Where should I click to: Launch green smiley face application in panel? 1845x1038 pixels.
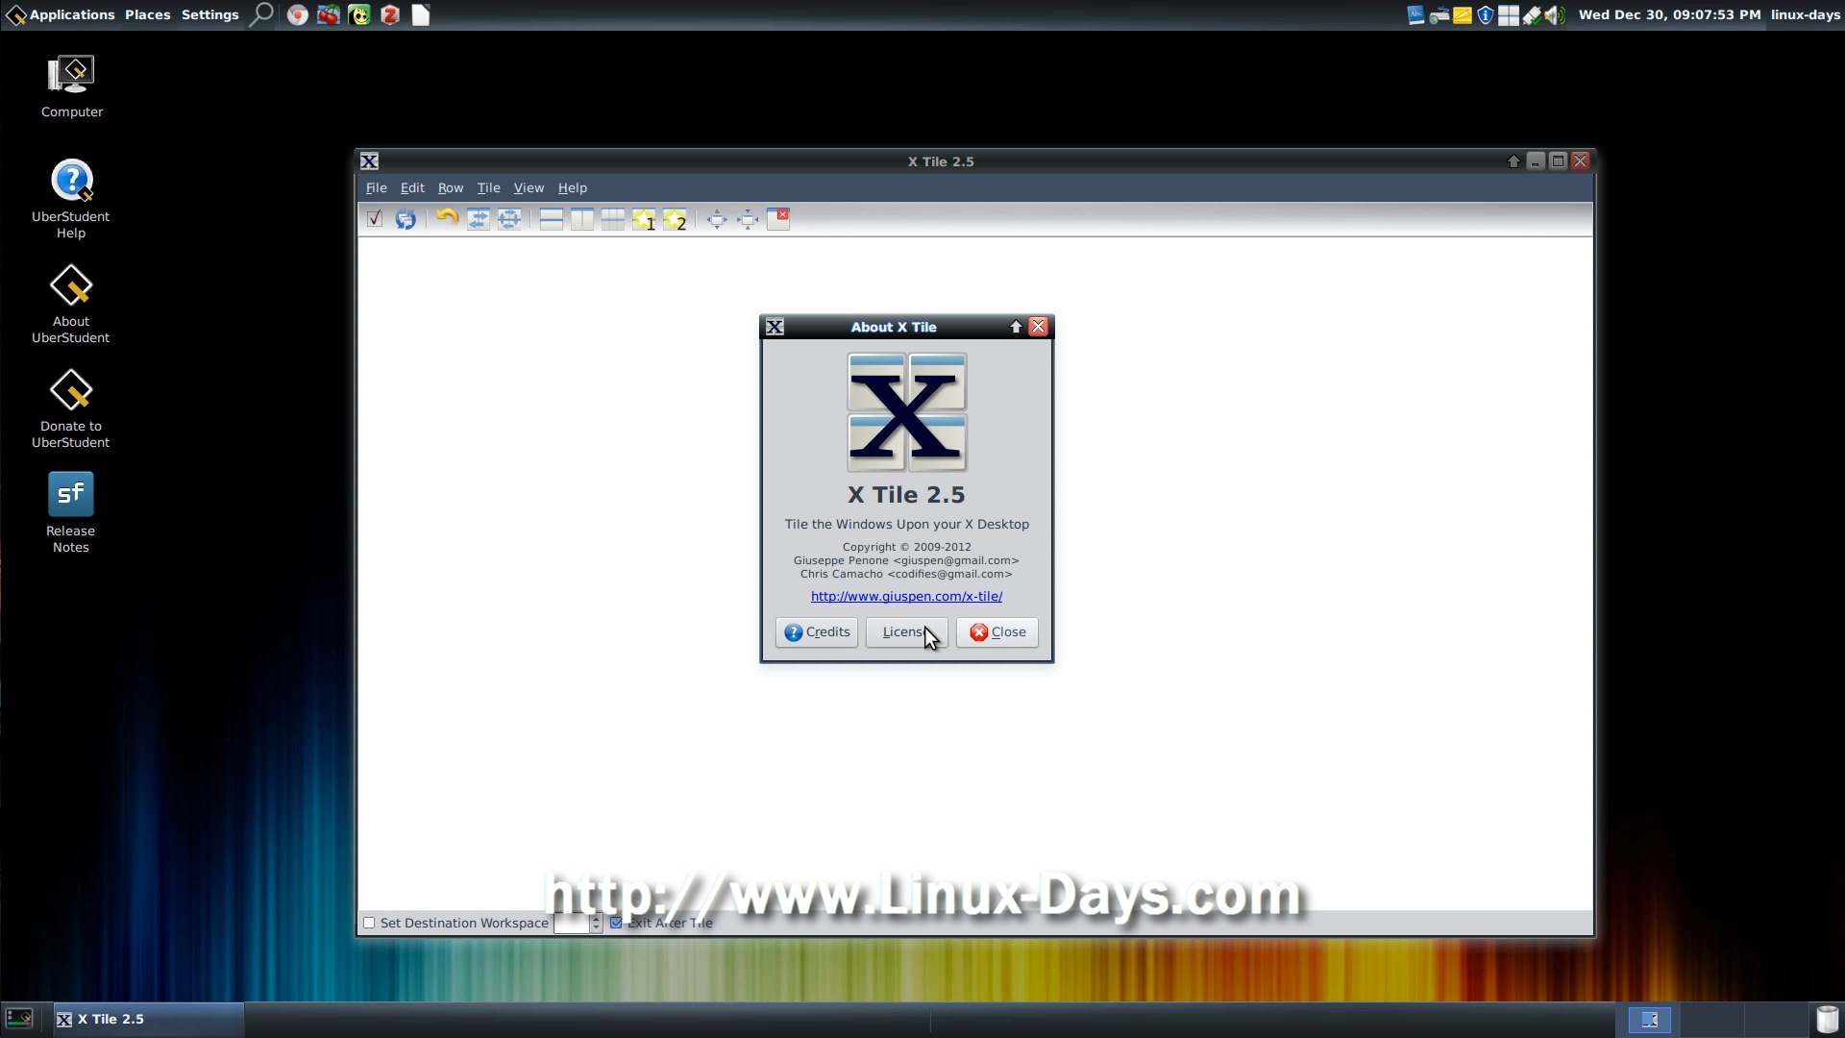coord(359,14)
